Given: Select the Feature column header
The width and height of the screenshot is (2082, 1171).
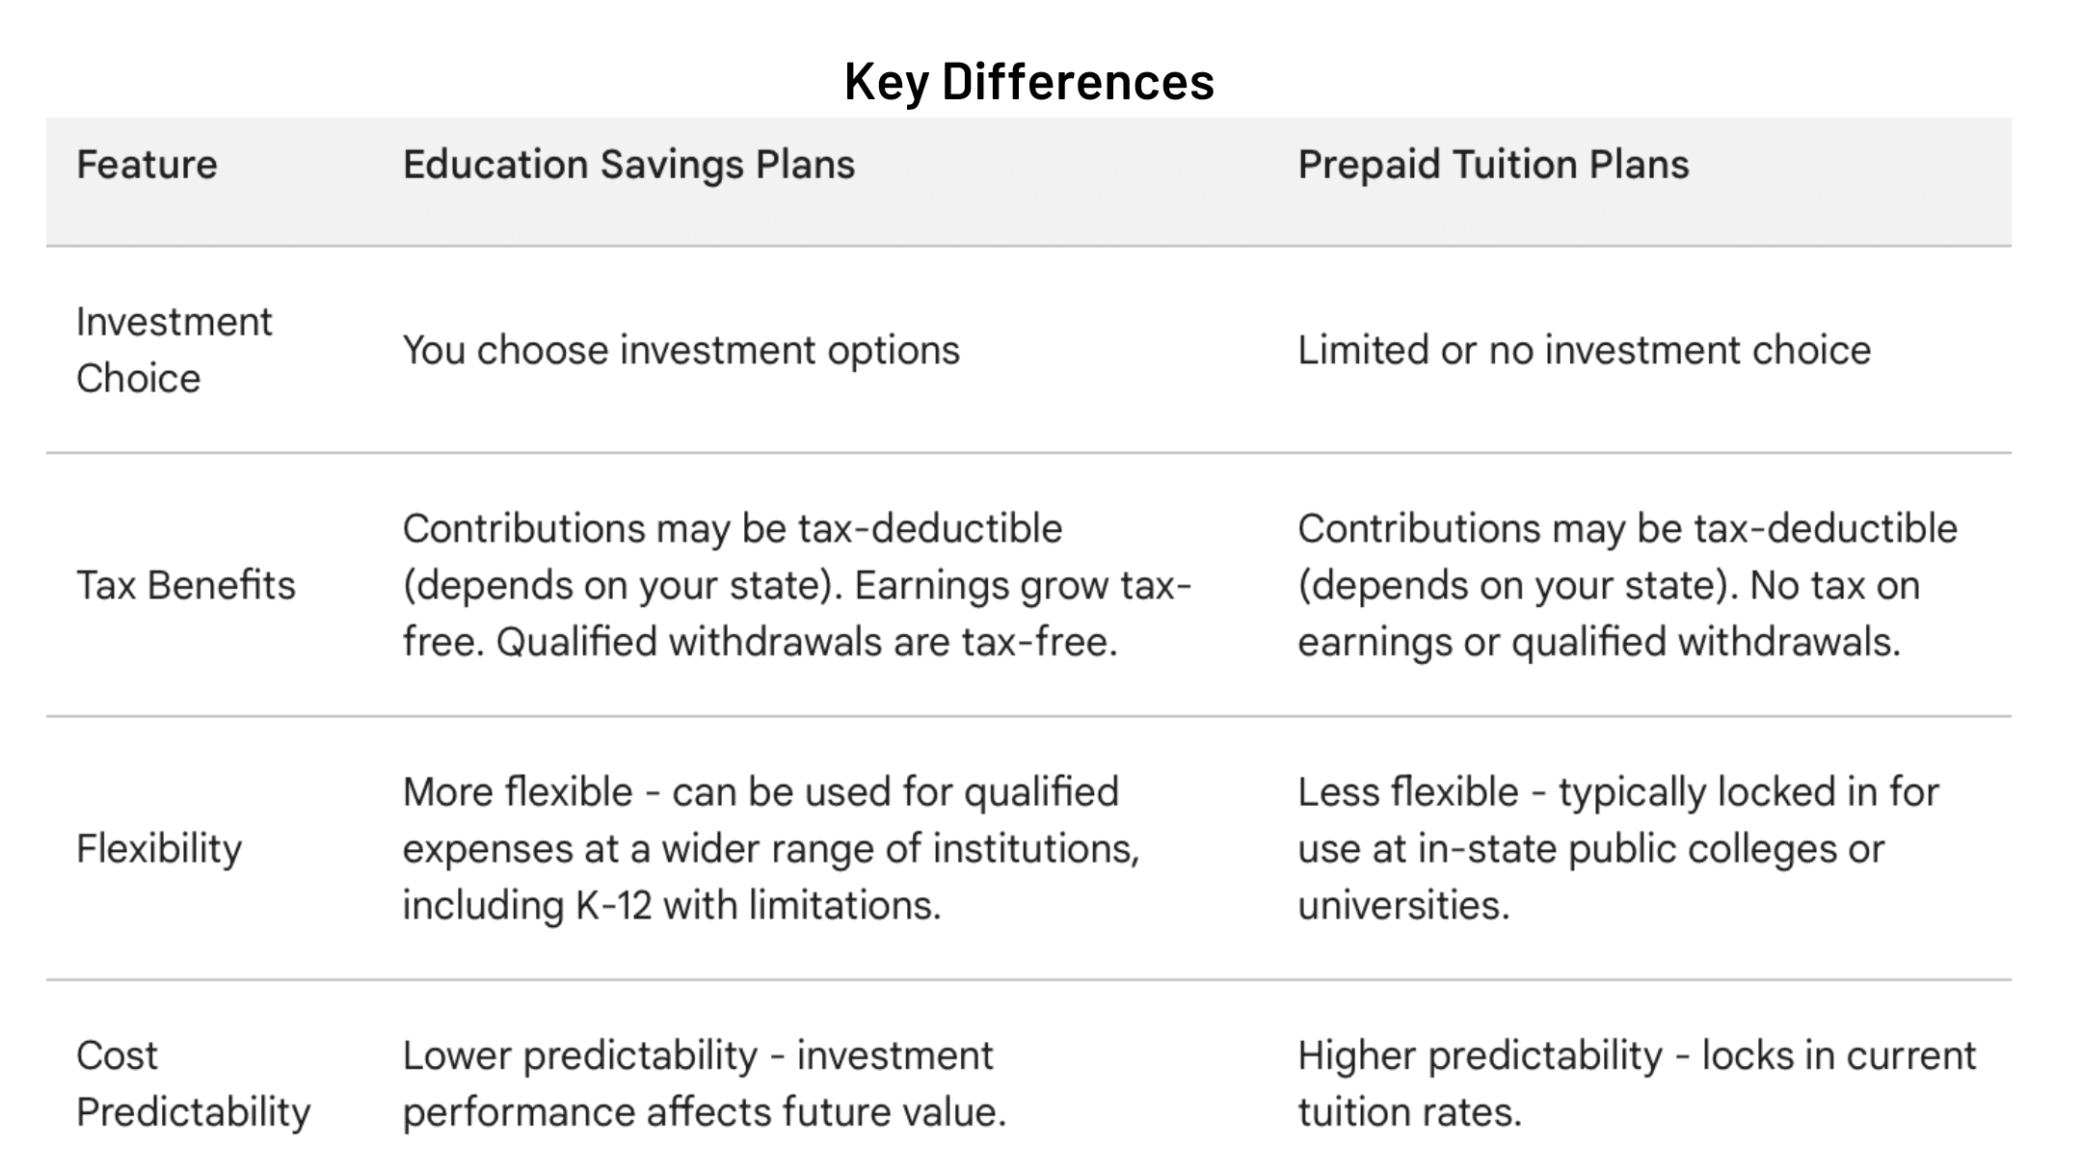Looking at the screenshot, I should click(147, 164).
